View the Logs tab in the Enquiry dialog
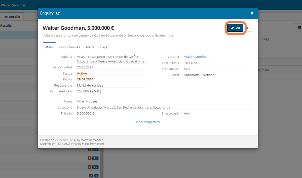The width and height of the screenshot is (302, 178). click(x=103, y=47)
